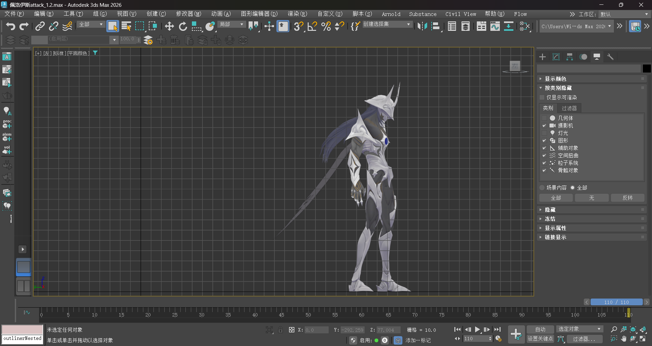Open the 创建选择集 dropdown
Viewport: 652px width, 346px height.
pos(387,24)
